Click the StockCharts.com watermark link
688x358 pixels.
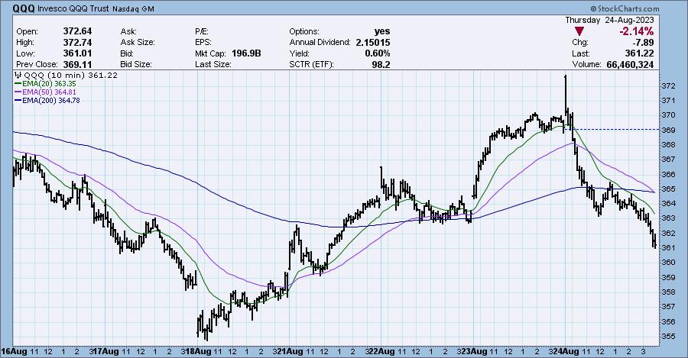(x=625, y=8)
